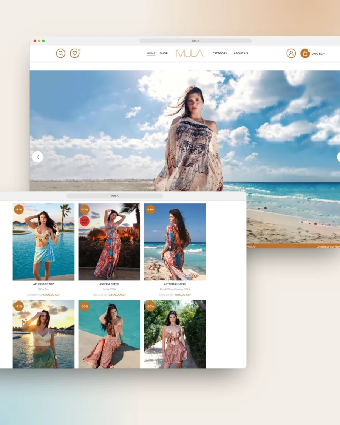
Task: Open Aphrodite Top product photo
Action: point(44,242)
